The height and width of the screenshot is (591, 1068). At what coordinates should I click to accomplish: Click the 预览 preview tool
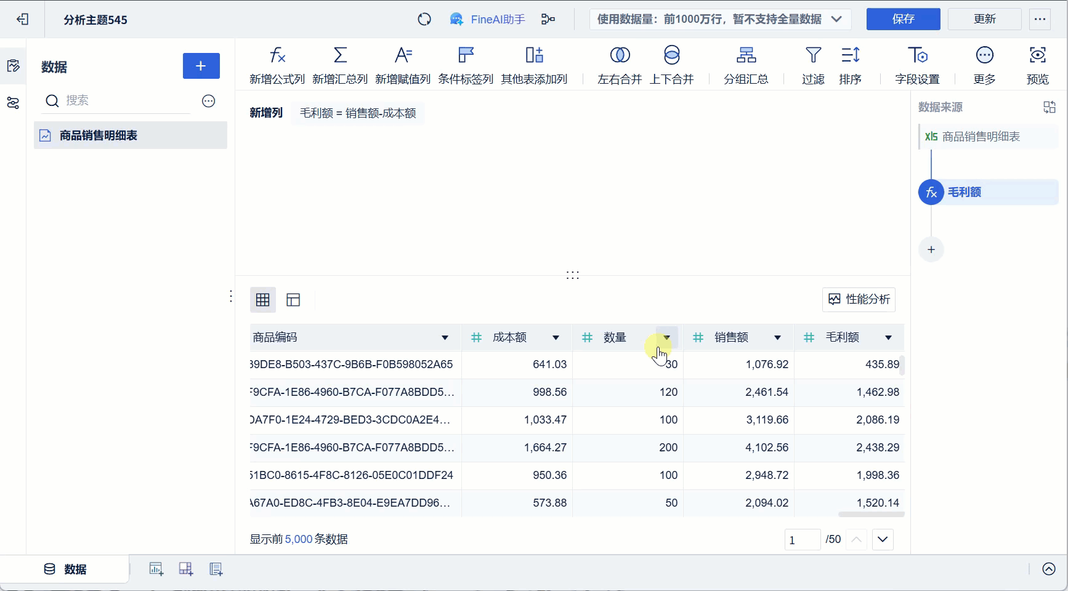tap(1038, 65)
